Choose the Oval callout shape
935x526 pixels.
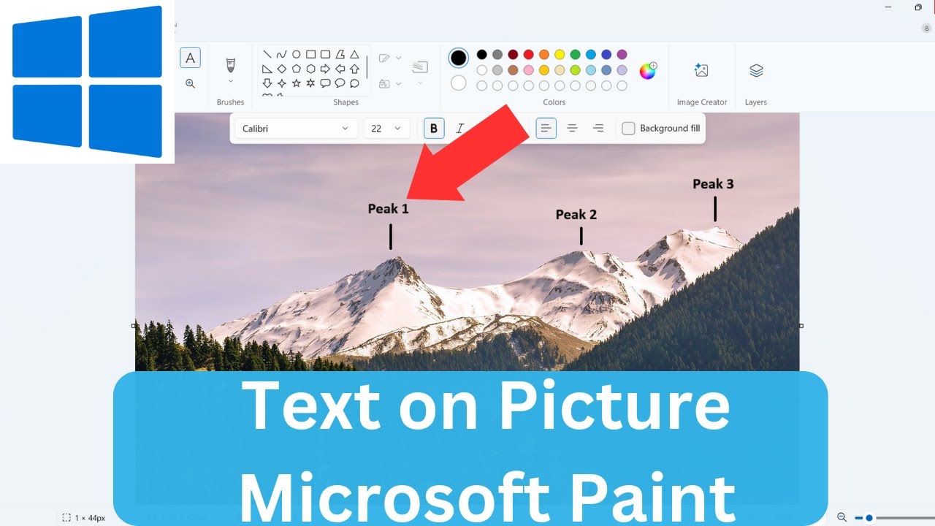click(x=340, y=83)
